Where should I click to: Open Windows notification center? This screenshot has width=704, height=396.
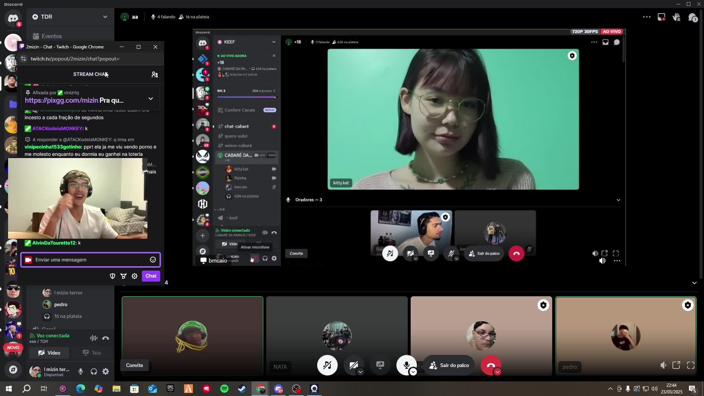tap(693, 389)
